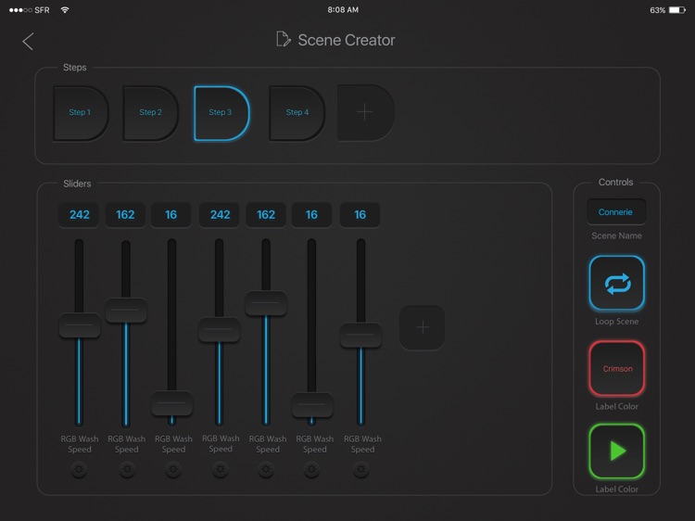Select Step 2
This screenshot has width=695, height=521.
(151, 113)
